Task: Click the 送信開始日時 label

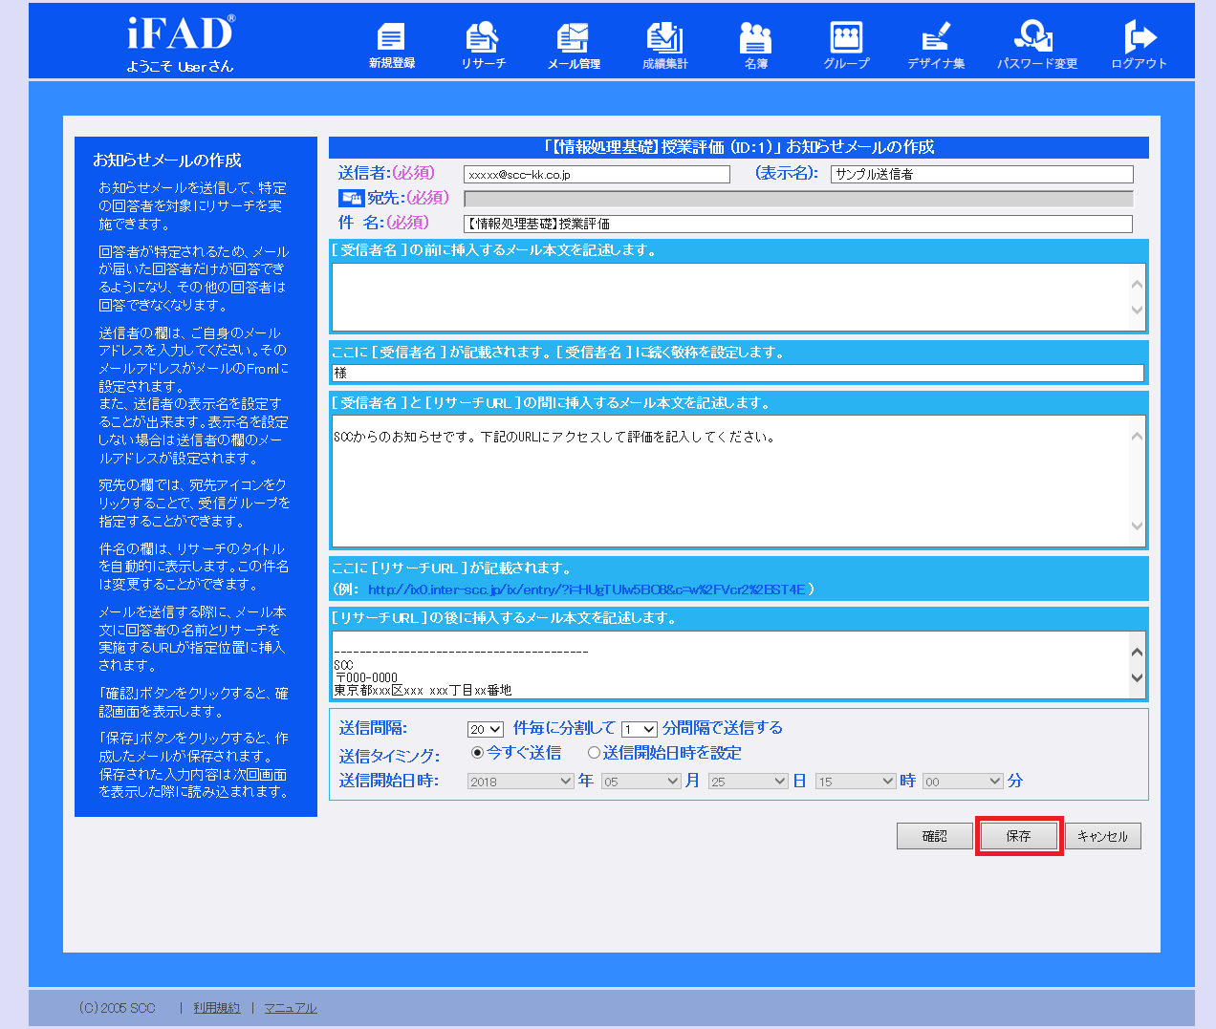Action: click(389, 782)
